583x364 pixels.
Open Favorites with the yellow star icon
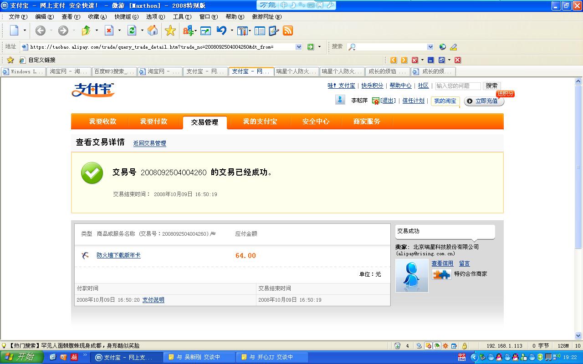tap(170, 30)
